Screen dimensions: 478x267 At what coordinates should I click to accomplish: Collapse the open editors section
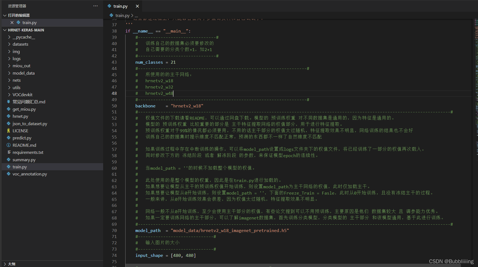(x=5, y=15)
